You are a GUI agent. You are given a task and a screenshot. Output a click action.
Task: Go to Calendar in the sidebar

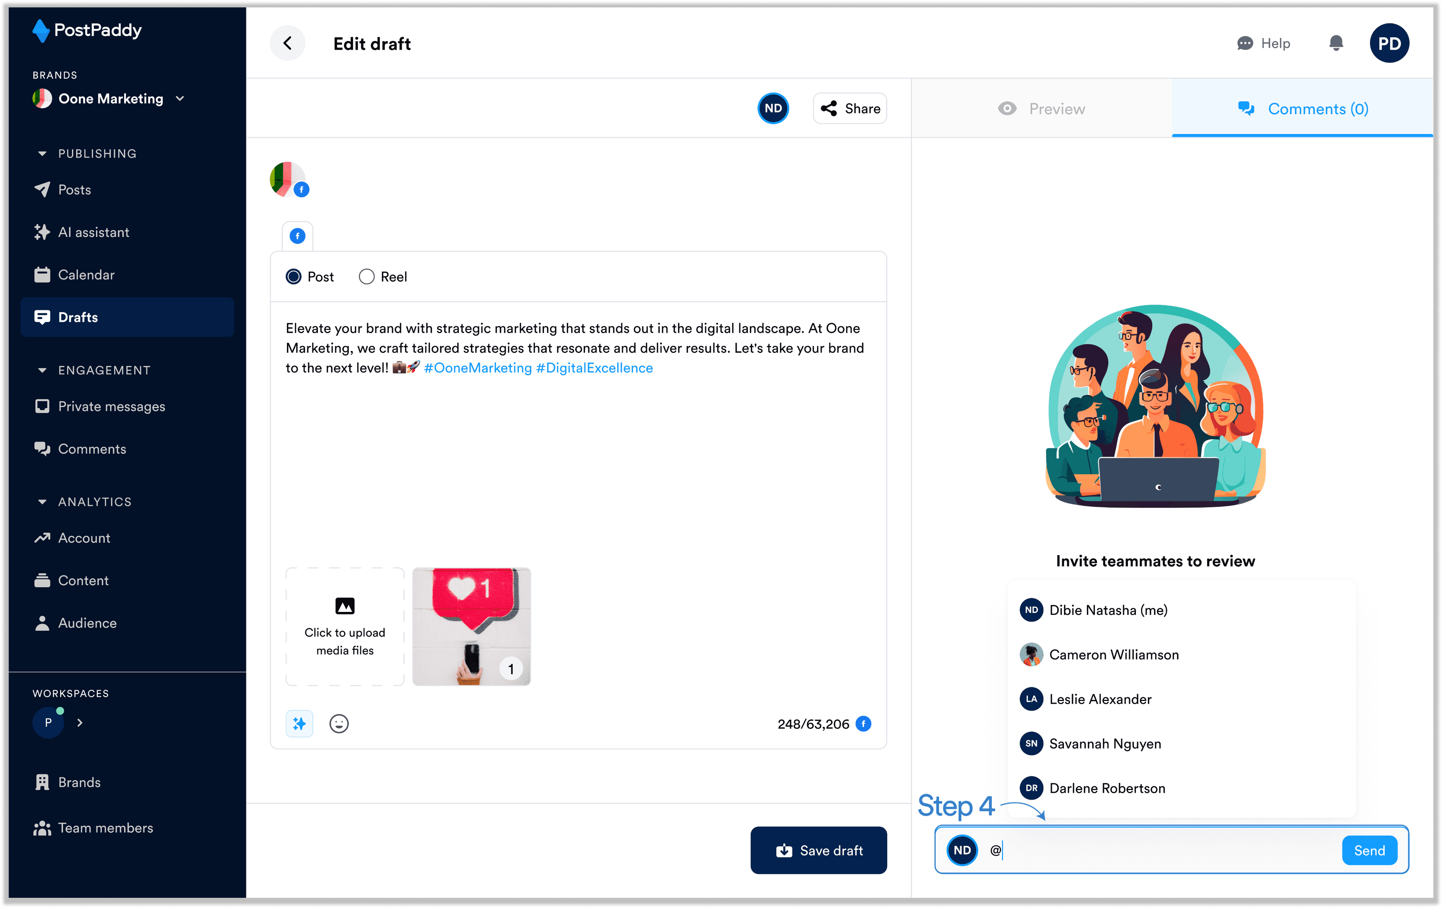pos(86,275)
